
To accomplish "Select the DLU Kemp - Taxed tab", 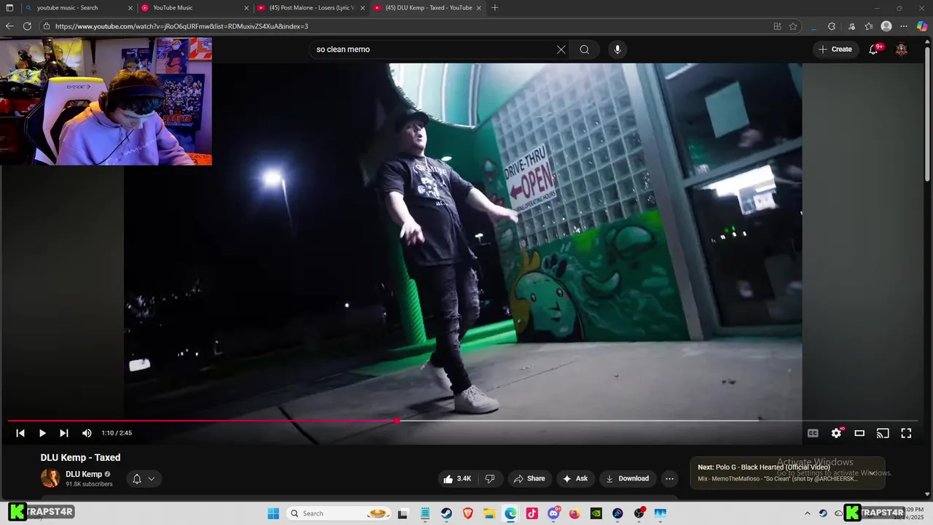I will point(429,8).
